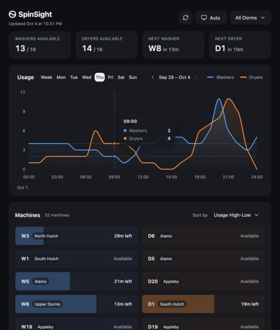Click the Washers Available card
The image size is (280, 330).
[x=40, y=45]
